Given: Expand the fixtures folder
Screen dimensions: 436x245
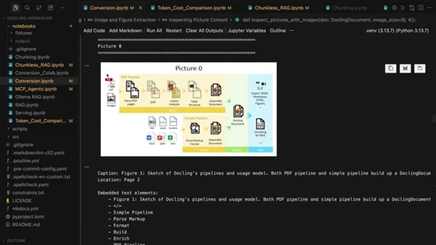Looking at the screenshot, I should [x=23, y=33].
